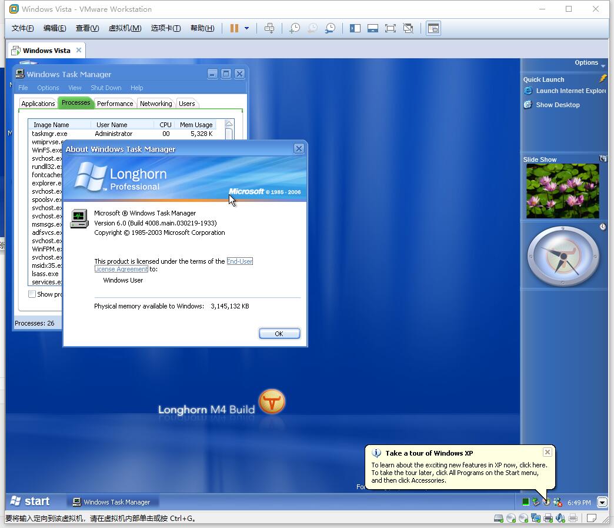
Task: Click the message log note icon in VMware status bar
Action: [x=592, y=519]
